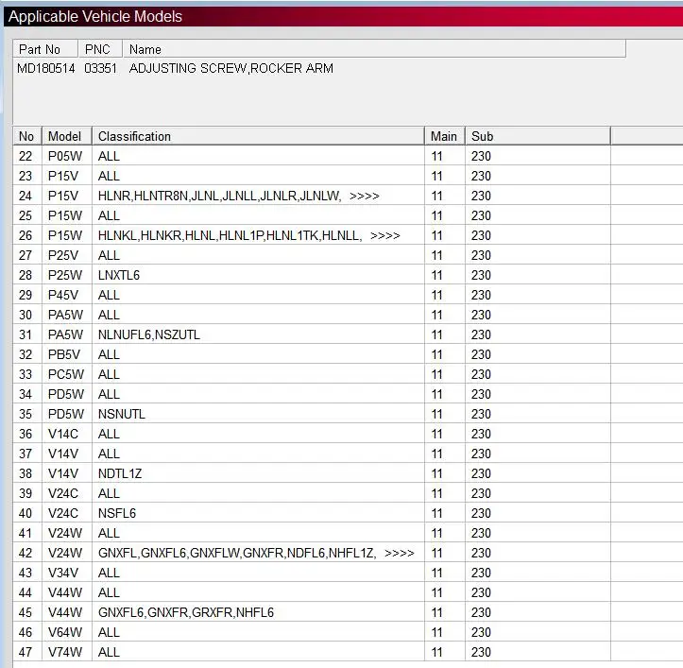Select ADJUSTING SCREW,ROCKER ARM name text
Screen dimensions: 683x668
point(231,68)
